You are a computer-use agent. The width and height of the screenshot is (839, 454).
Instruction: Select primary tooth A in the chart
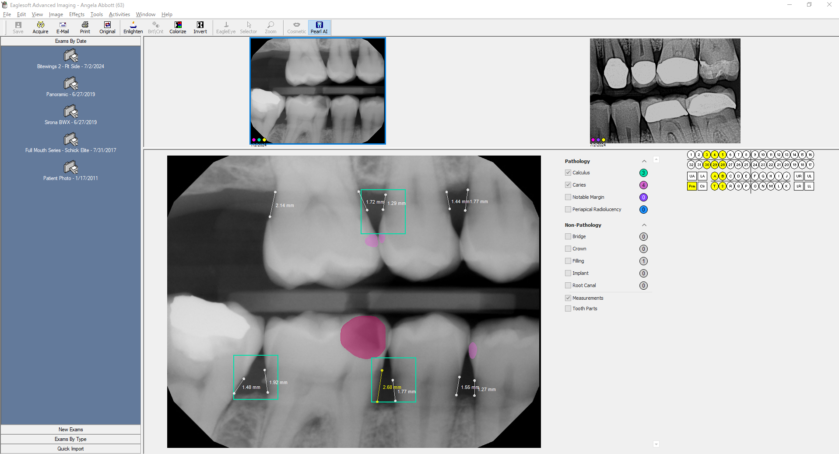[x=715, y=176]
